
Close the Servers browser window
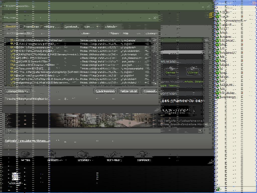point(155,18)
